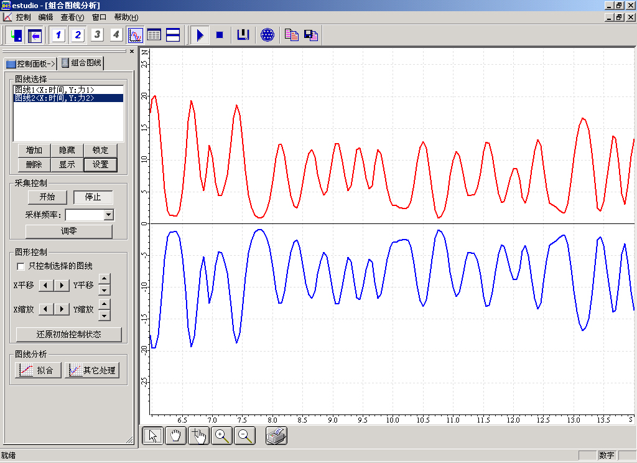Select the zoom-out magnifier tool

(244, 436)
